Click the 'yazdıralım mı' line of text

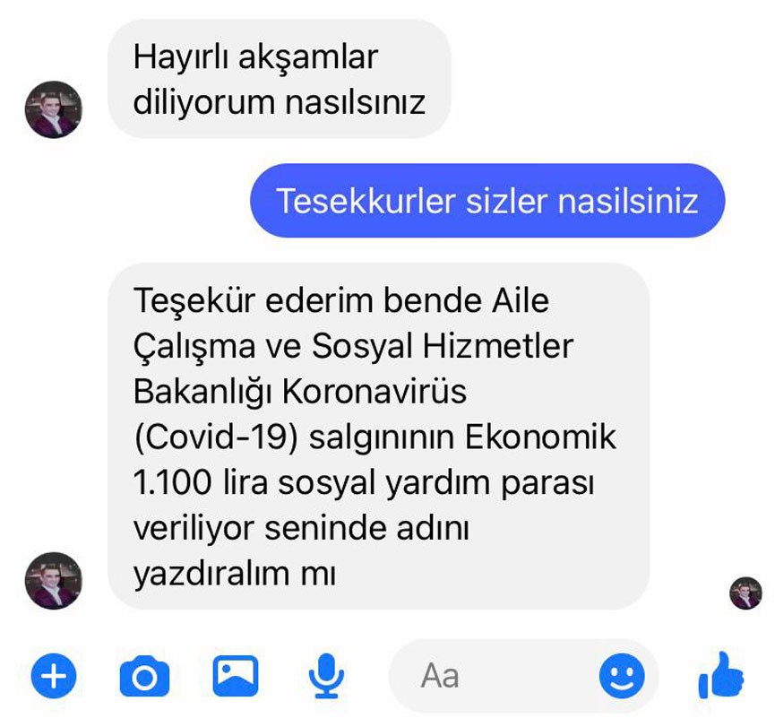pyautogui.click(x=235, y=575)
